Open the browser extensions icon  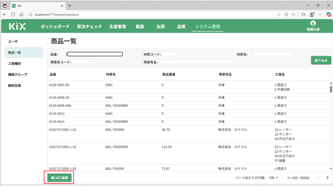click(x=286, y=15)
